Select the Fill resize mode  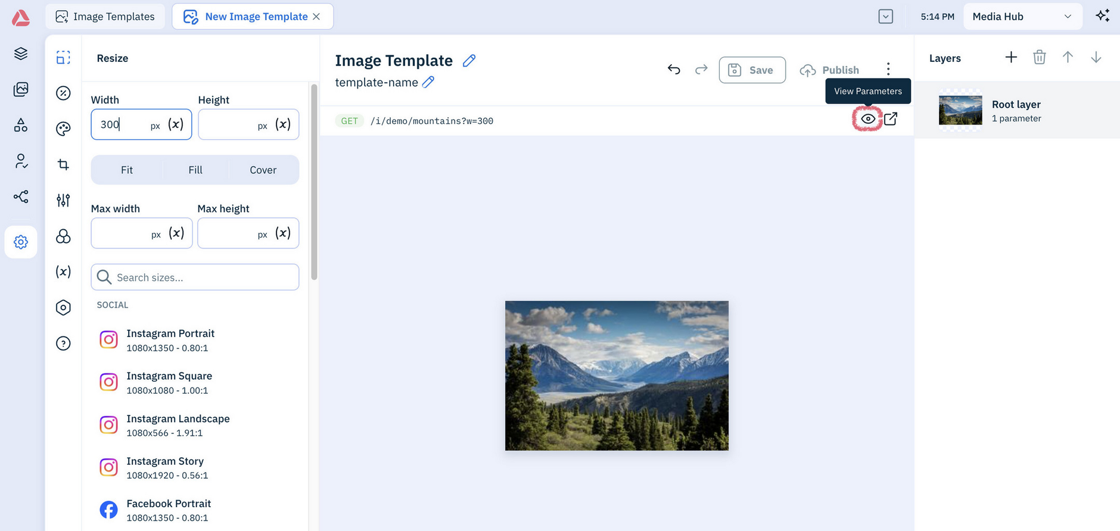pos(195,170)
